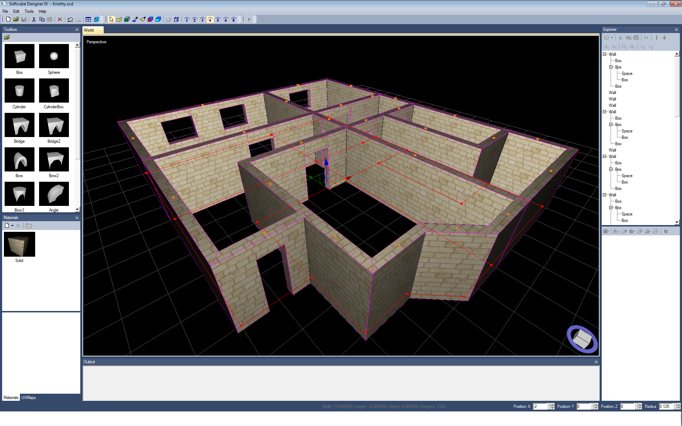Click the open file icon in Toolbox
The width and height of the screenshot is (682, 426).
coord(7,37)
